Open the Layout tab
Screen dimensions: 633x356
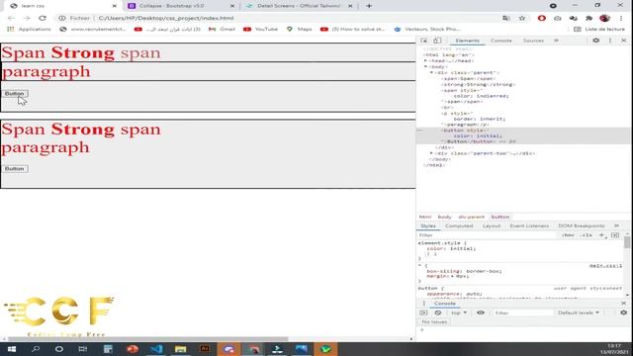[492, 225]
